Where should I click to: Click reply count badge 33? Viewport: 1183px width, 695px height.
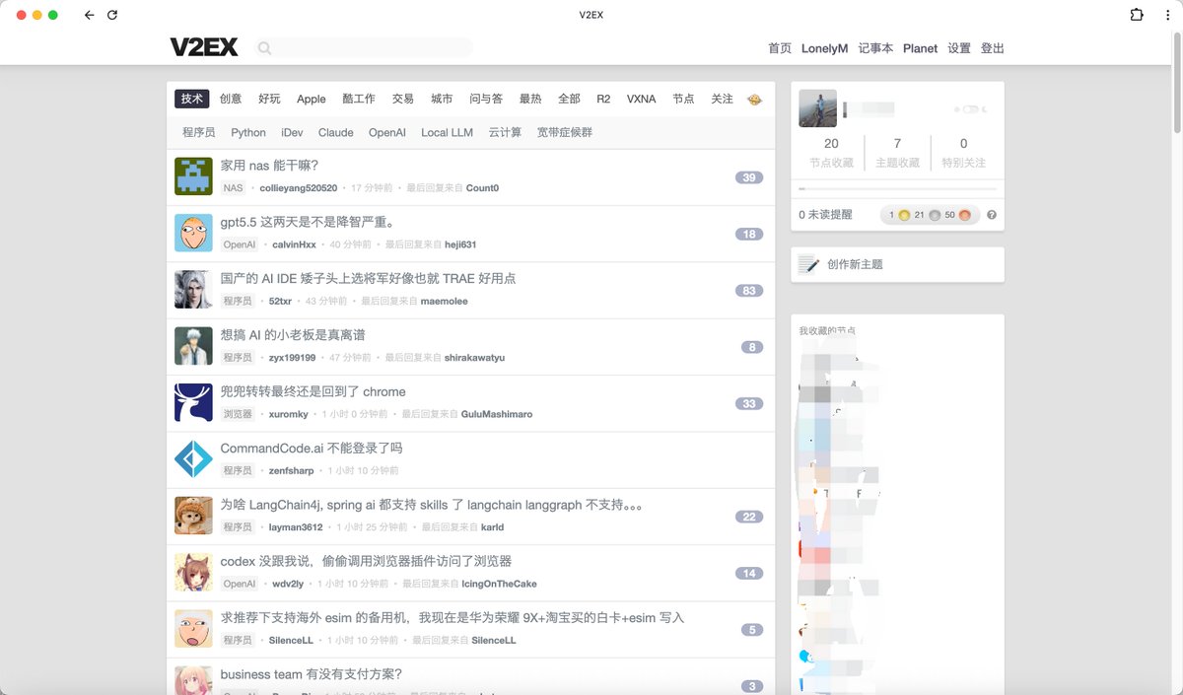click(x=749, y=404)
